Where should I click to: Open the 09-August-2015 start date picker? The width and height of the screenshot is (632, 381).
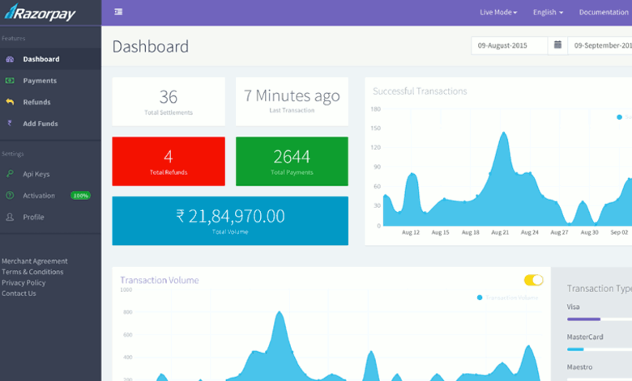(509, 45)
